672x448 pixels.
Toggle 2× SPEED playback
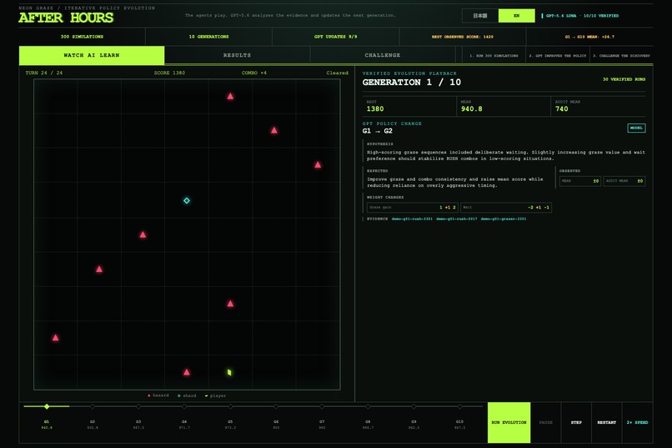click(637, 422)
